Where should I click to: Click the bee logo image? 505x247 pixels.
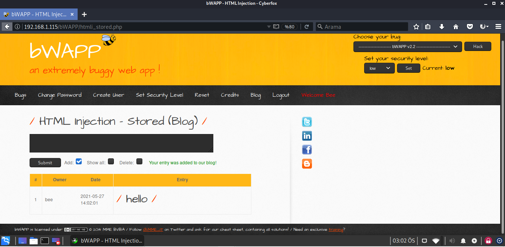(109, 40)
